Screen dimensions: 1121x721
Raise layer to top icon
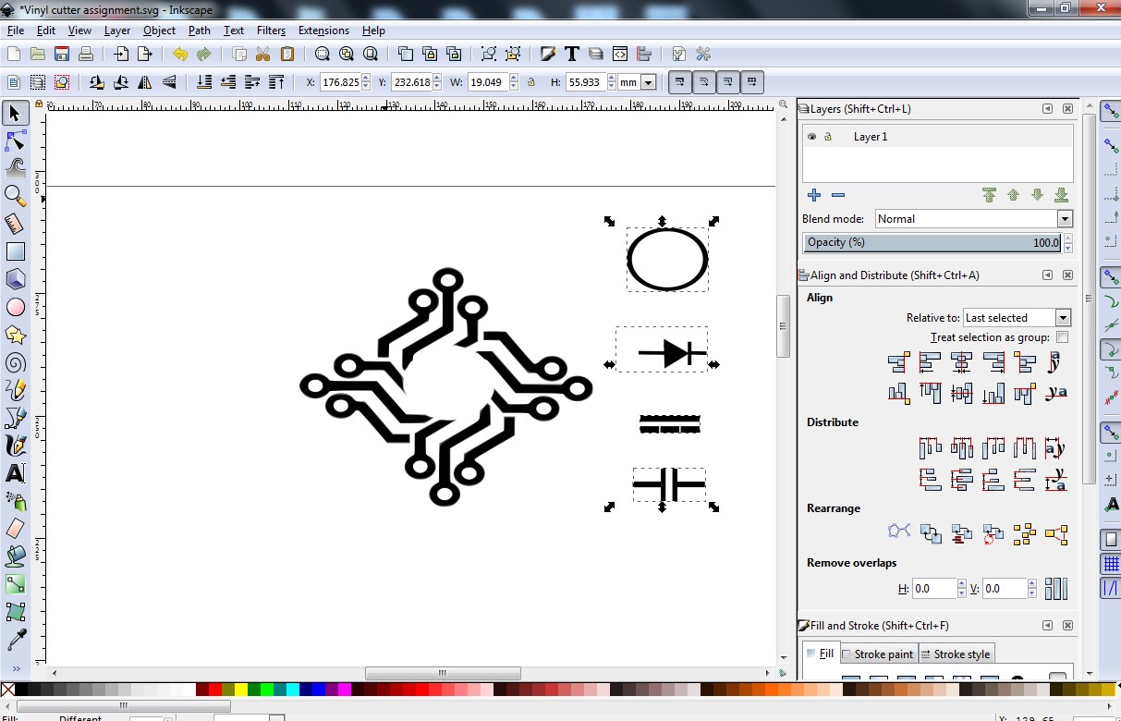pyautogui.click(x=990, y=195)
